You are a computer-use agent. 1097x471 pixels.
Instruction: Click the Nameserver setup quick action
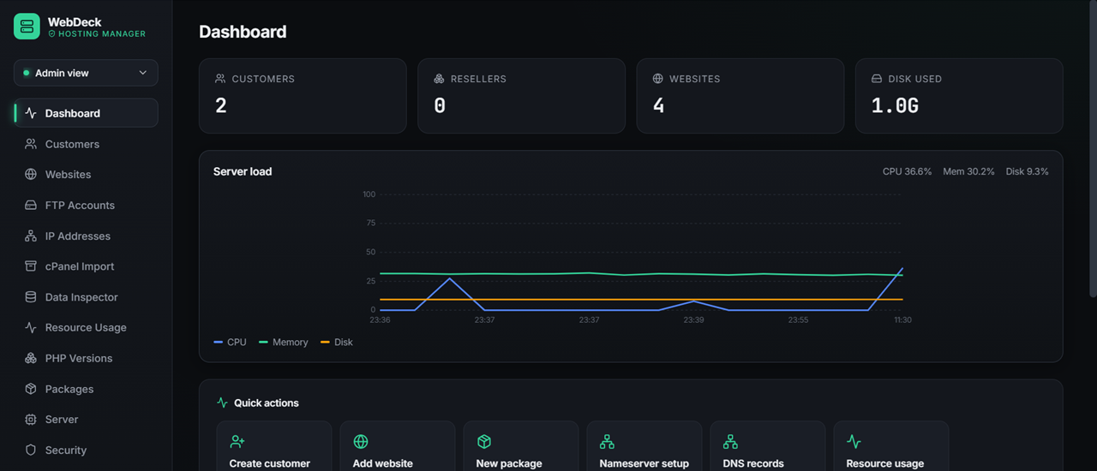point(644,446)
